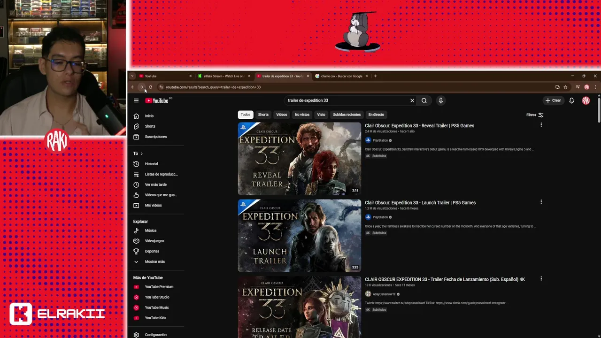The width and height of the screenshot is (601, 338).
Task: Click the browser address bar URL
Action: (213, 87)
